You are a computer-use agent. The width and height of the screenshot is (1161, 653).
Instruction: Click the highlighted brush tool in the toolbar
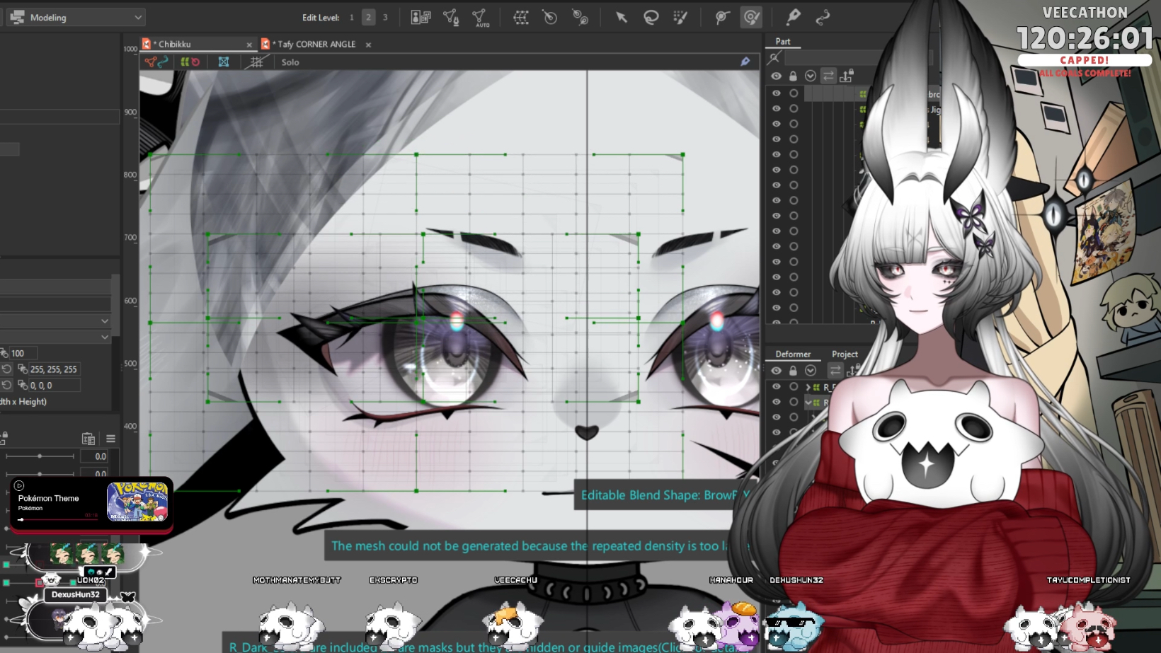751,17
